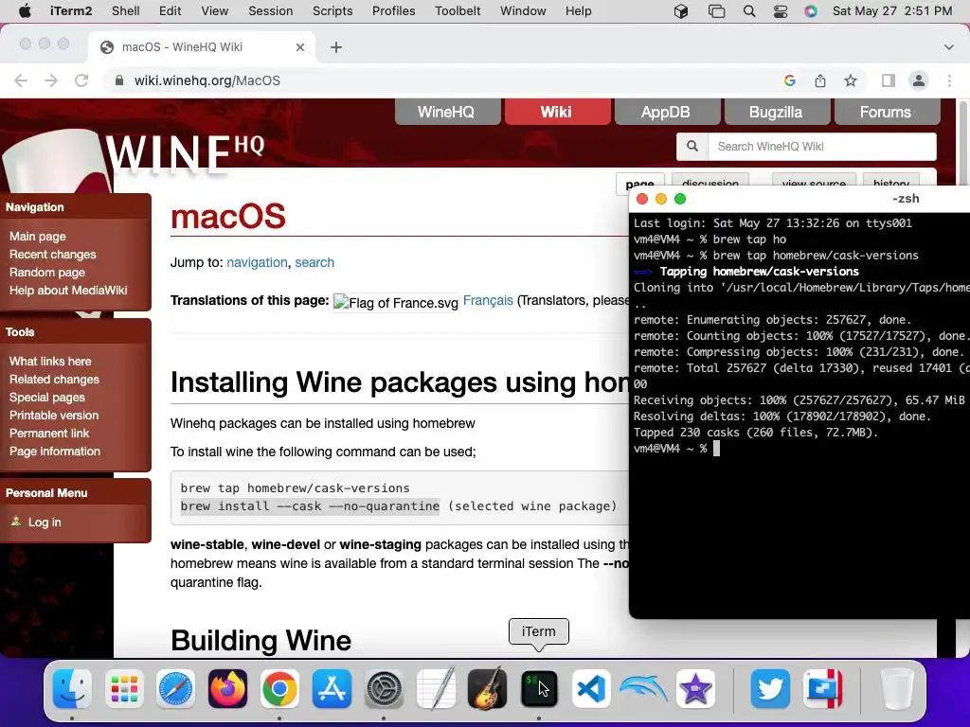970x727 pixels.
Task: Click the iTerm icon in Dock
Action: [x=539, y=688]
